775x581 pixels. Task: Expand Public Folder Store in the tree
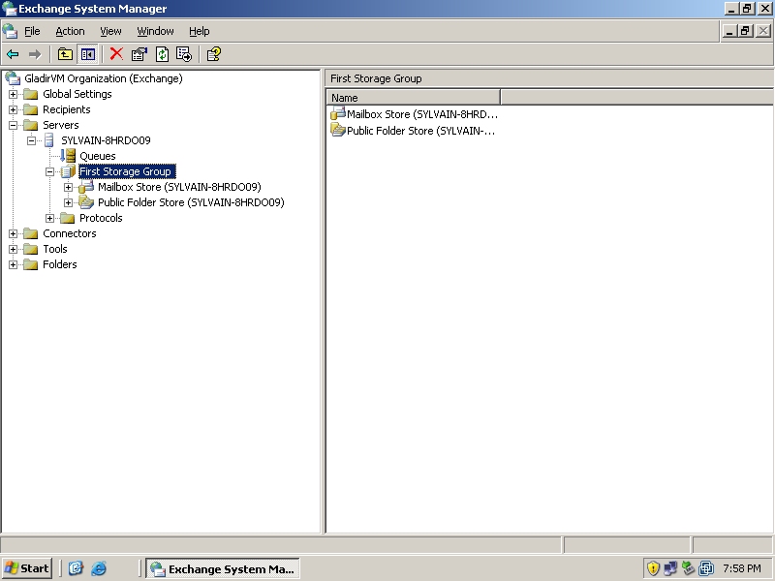click(x=68, y=202)
